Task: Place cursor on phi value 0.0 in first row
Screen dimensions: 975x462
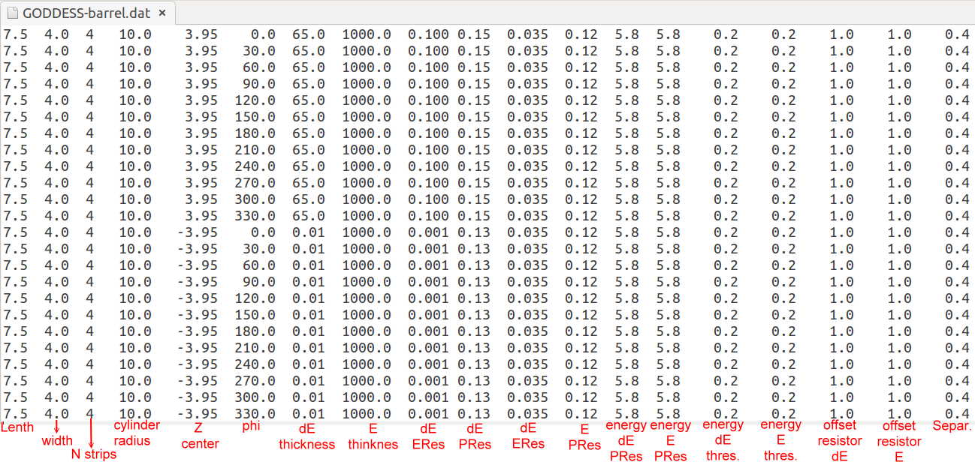Action: (x=263, y=34)
